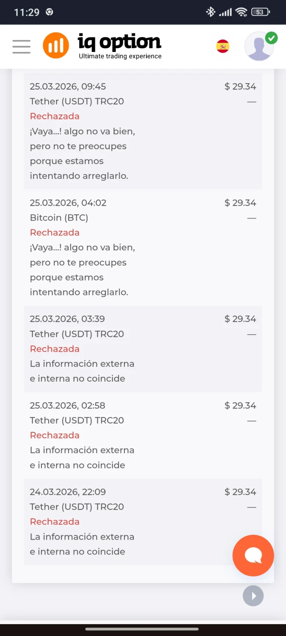
Task: Open the hamburger navigation menu
Action: (x=21, y=46)
